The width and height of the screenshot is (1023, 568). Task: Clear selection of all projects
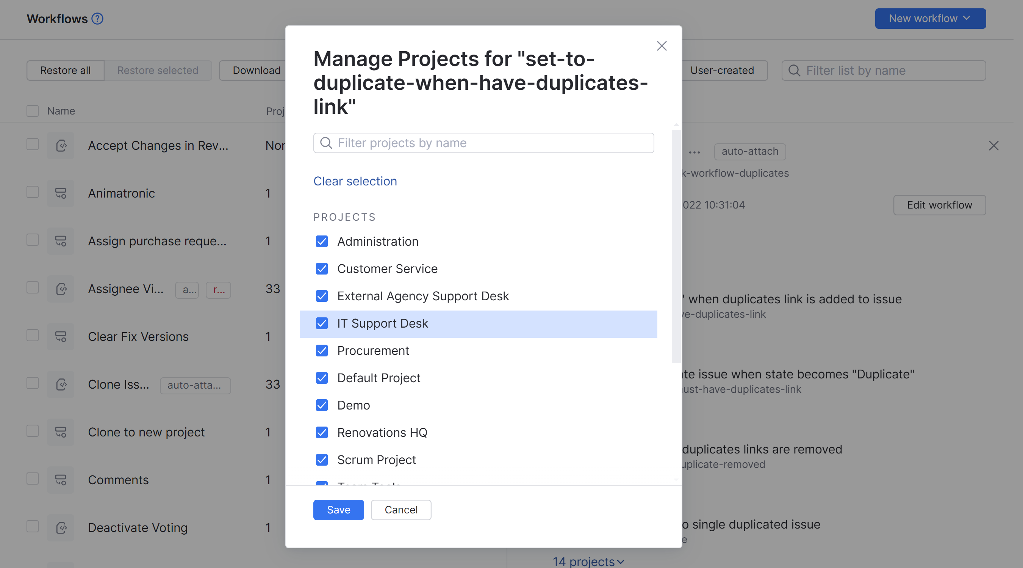tap(355, 181)
